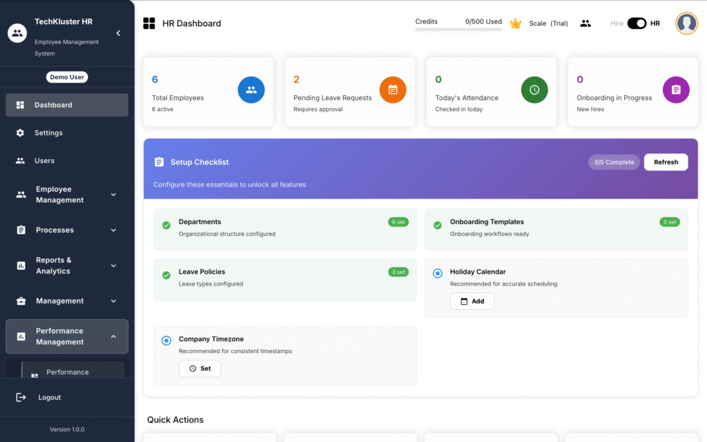Open the user profile avatar
Image resolution: width=707 pixels, height=442 pixels.
tap(686, 23)
